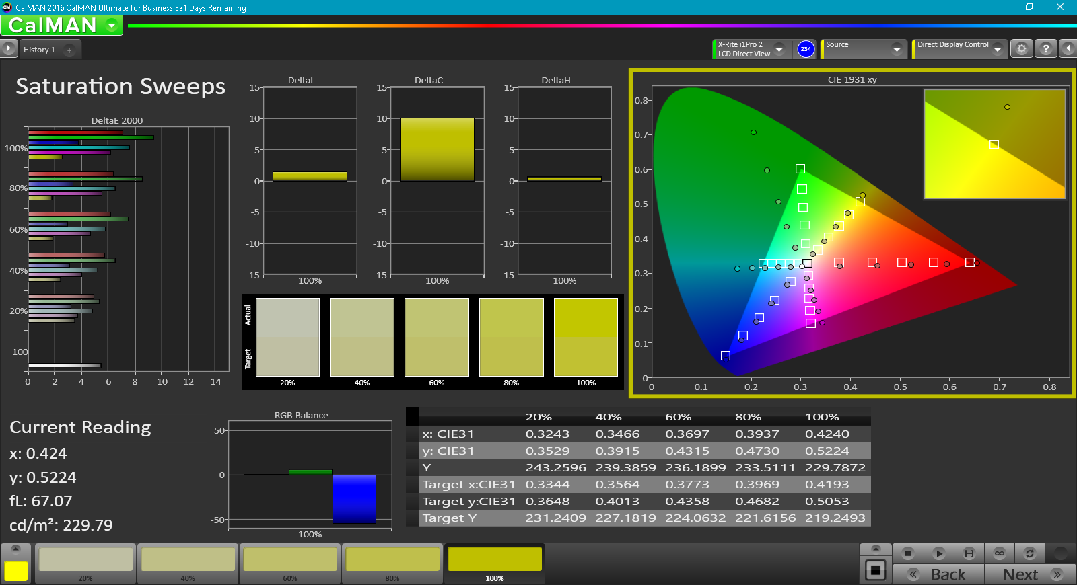Click the y: CIE31 value 0.5224
Viewport: 1077px width, 585px height.
(x=827, y=451)
